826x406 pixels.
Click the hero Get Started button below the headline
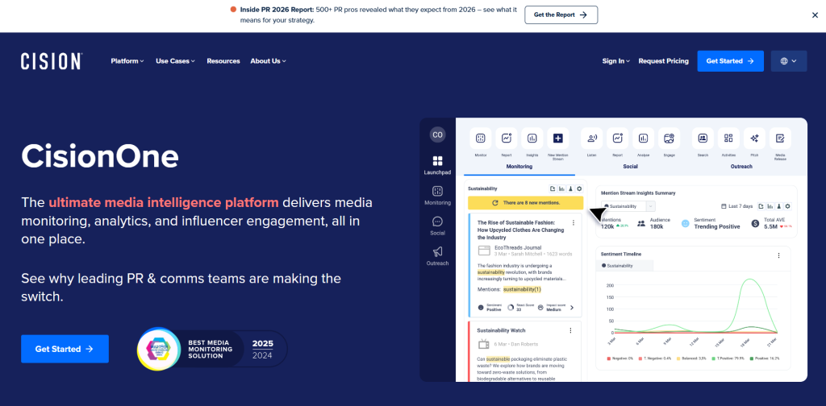coord(65,349)
